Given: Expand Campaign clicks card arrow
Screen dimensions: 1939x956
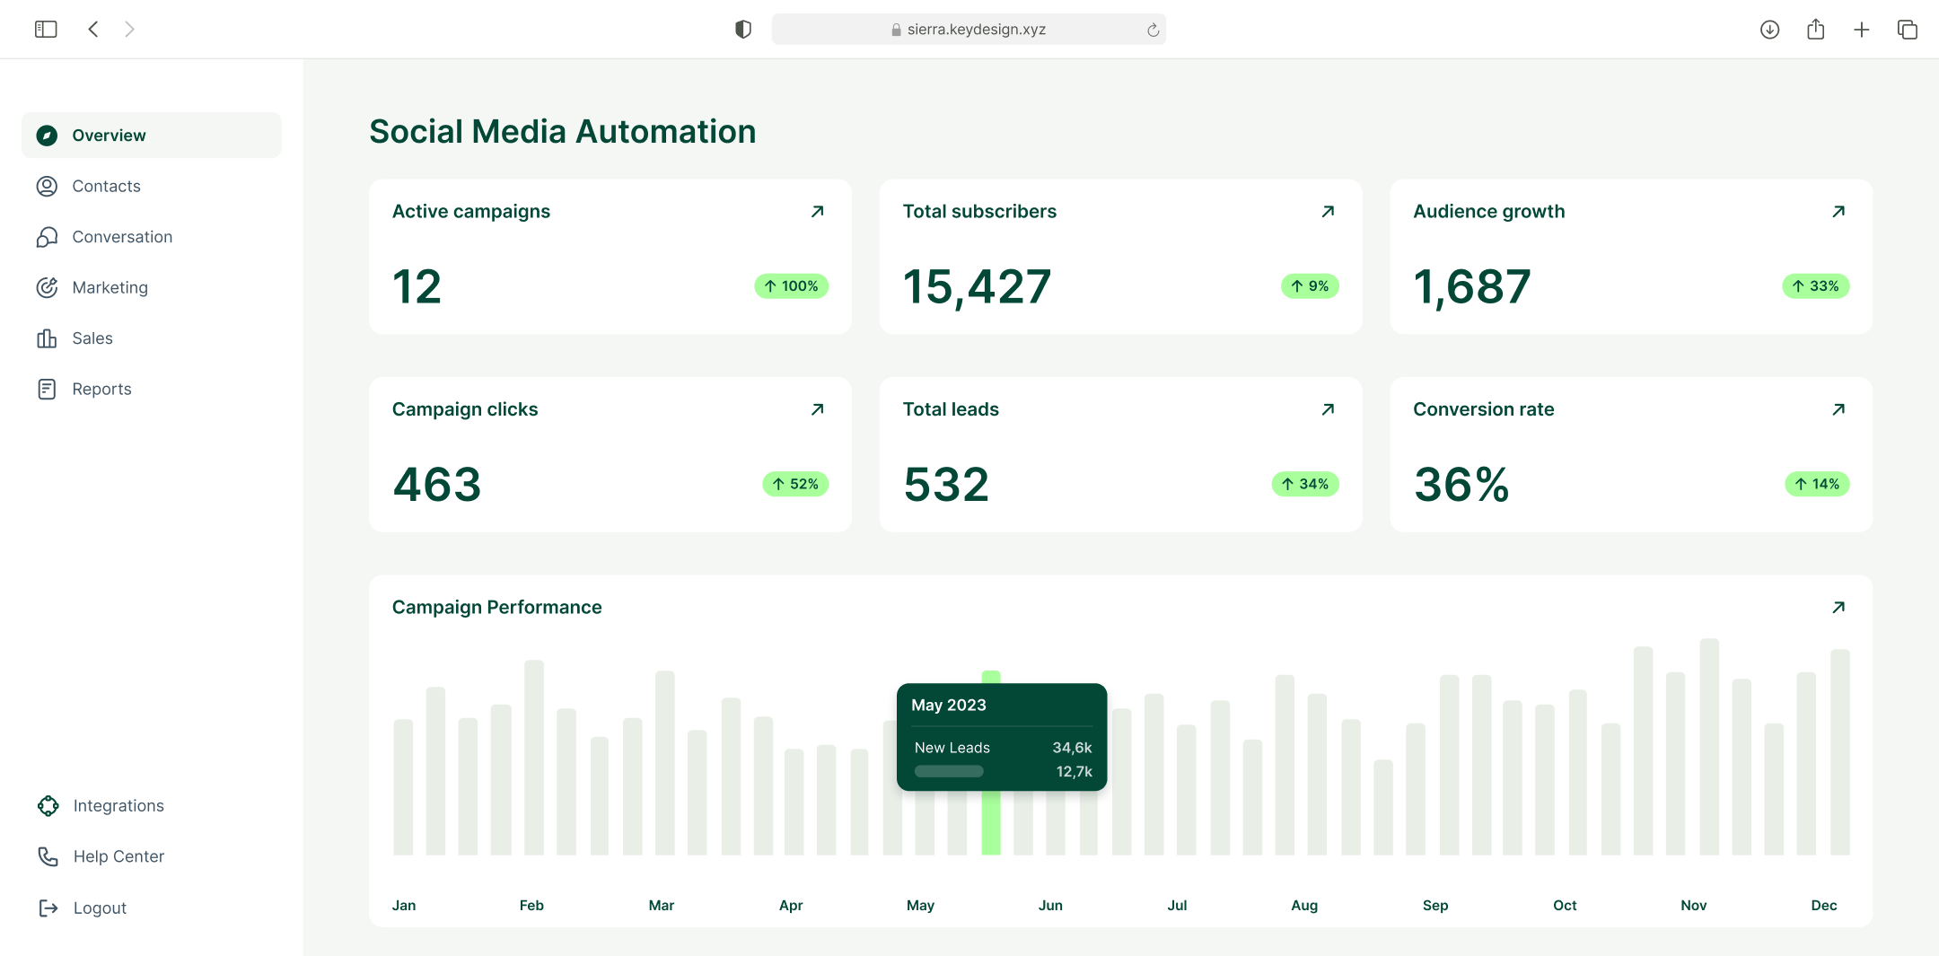Looking at the screenshot, I should point(817,409).
